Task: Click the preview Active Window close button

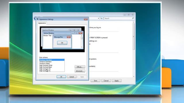Action: [80, 33]
